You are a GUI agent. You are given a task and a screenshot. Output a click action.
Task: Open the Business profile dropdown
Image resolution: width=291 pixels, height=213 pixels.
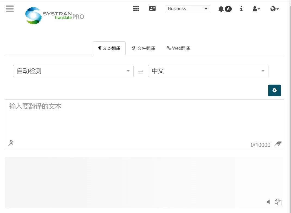(188, 8)
